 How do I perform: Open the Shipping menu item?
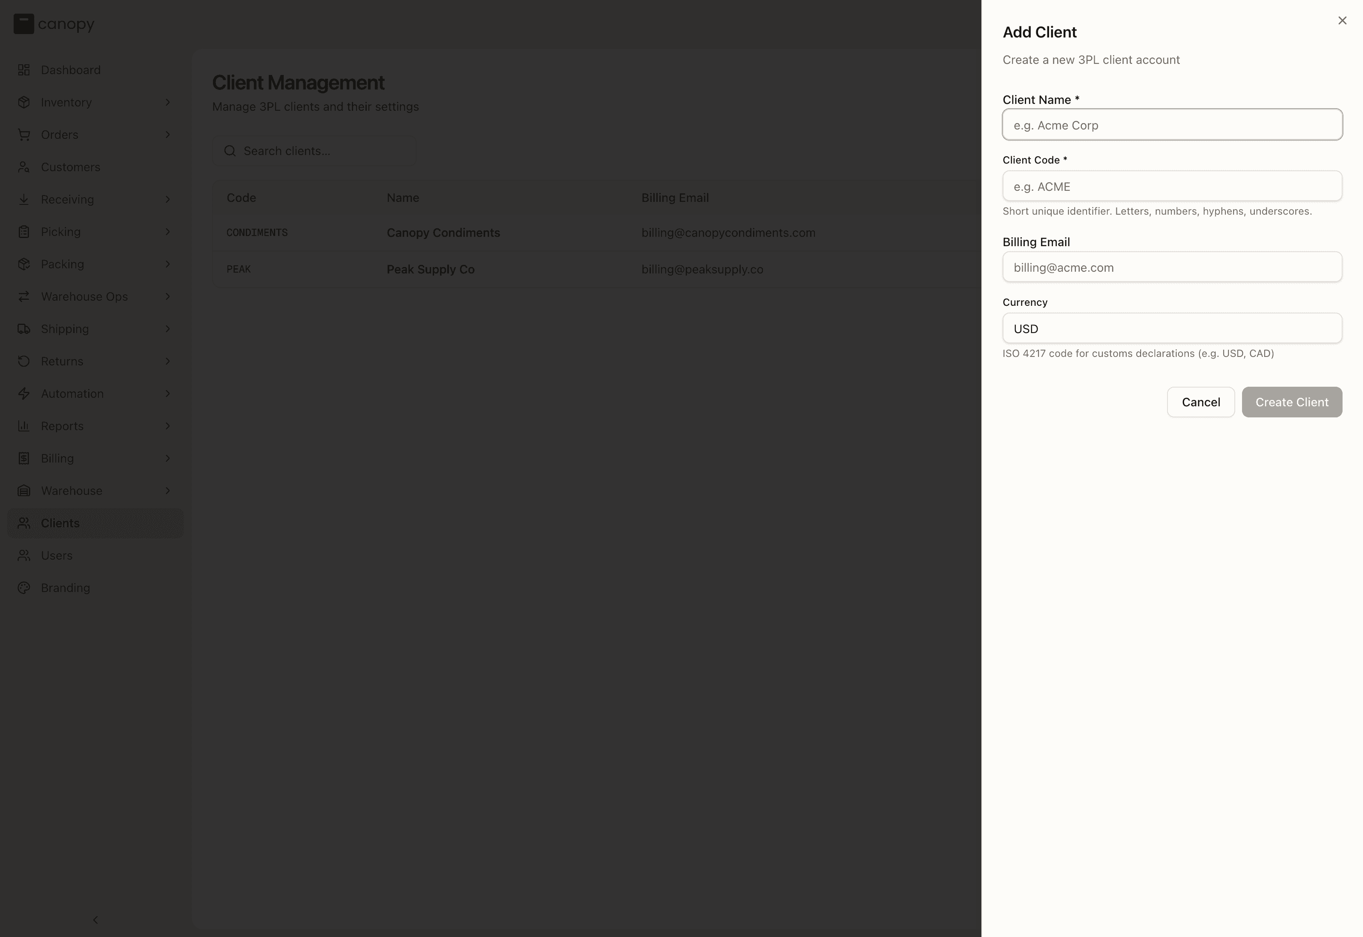click(95, 329)
